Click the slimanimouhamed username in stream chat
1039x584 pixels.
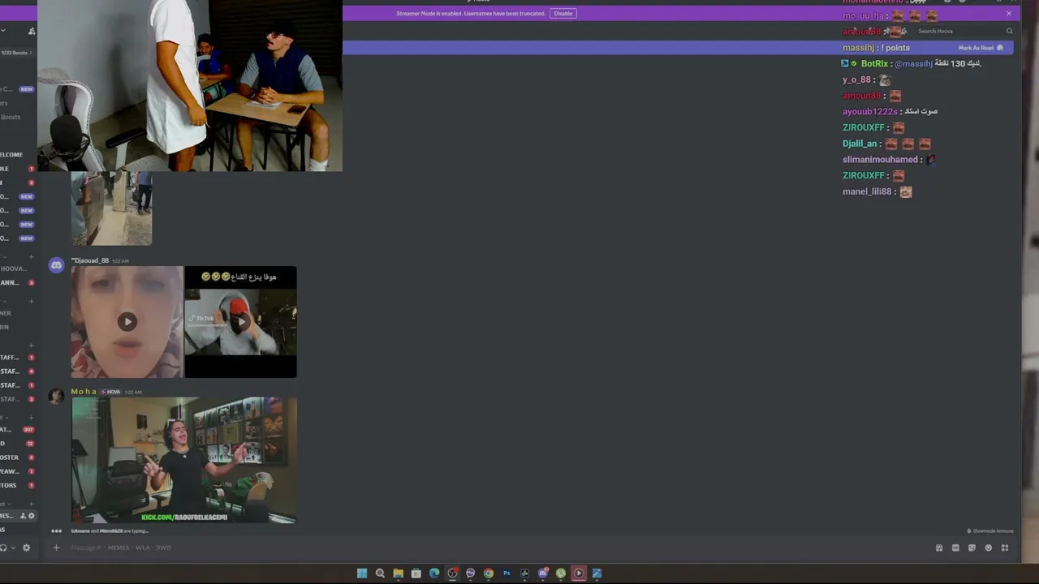pos(880,160)
